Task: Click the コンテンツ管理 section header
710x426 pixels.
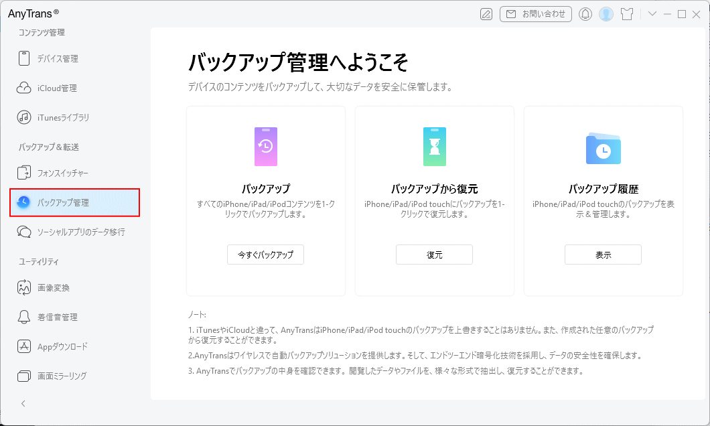Action: point(42,33)
